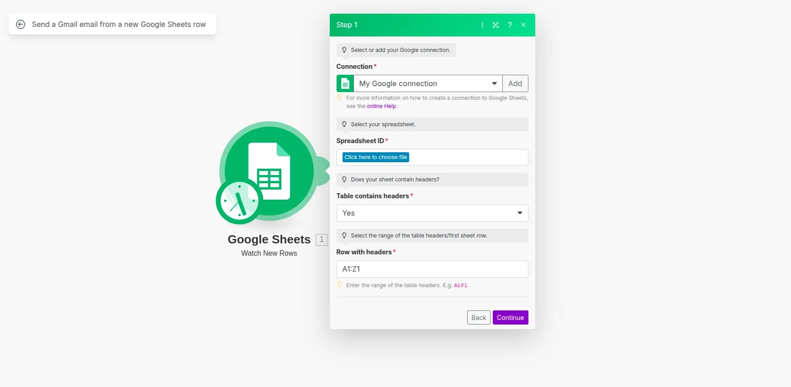This screenshot has height=387, width=791.
Task: Click the Continue button
Action: [510, 318]
